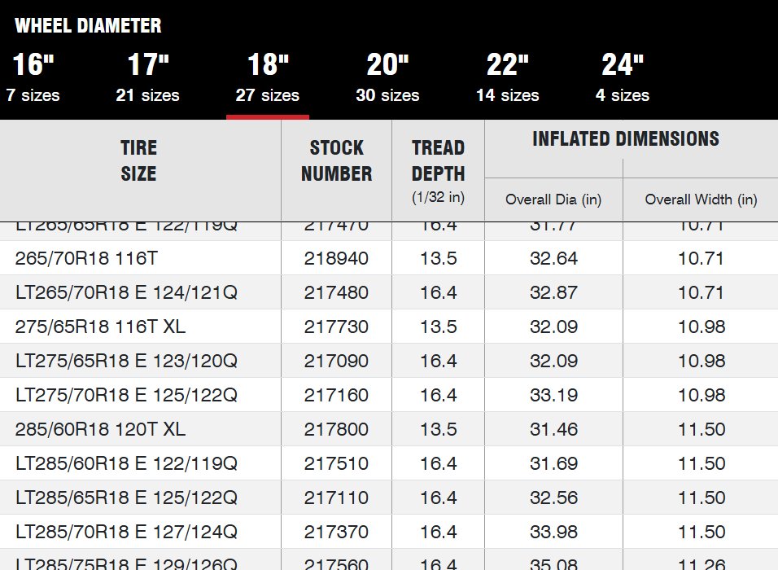Click the Overall Dia (in) subheader
The image size is (778, 570).
(x=553, y=199)
